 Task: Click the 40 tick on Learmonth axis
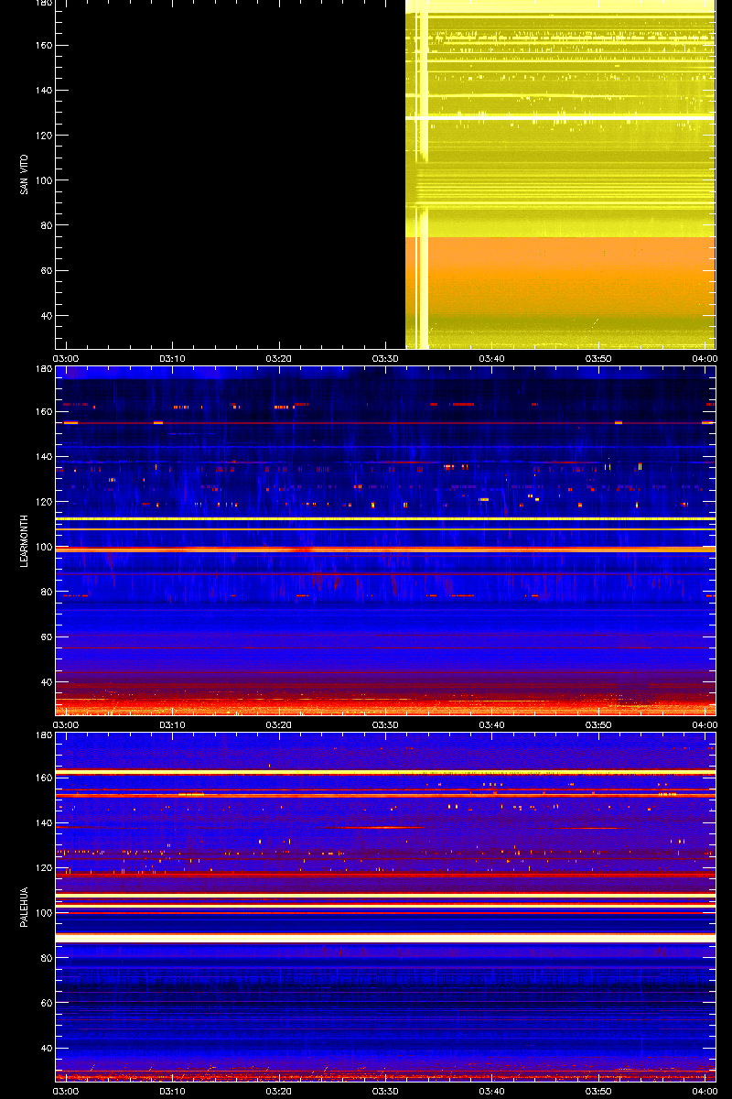point(46,682)
